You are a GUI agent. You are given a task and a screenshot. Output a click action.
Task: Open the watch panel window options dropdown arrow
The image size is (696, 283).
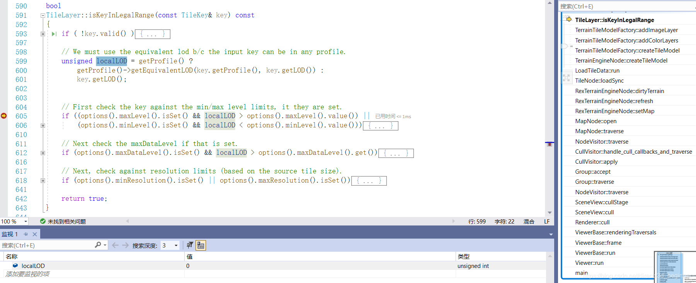click(551, 234)
